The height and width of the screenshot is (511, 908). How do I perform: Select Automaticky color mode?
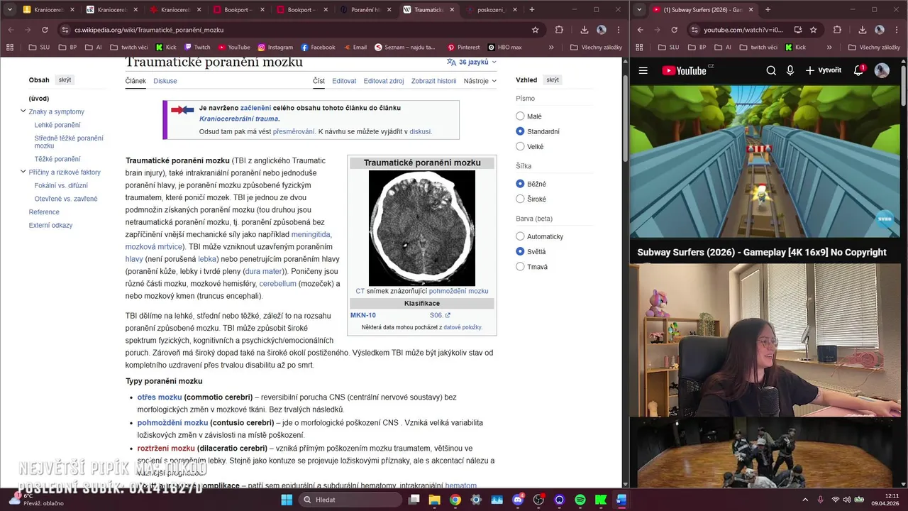click(x=520, y=236)
